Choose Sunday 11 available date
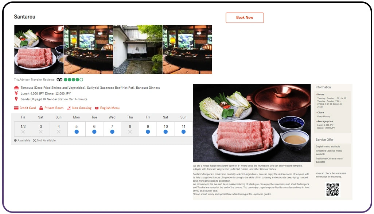Viewport: 374px width, 214px height. 183,129
